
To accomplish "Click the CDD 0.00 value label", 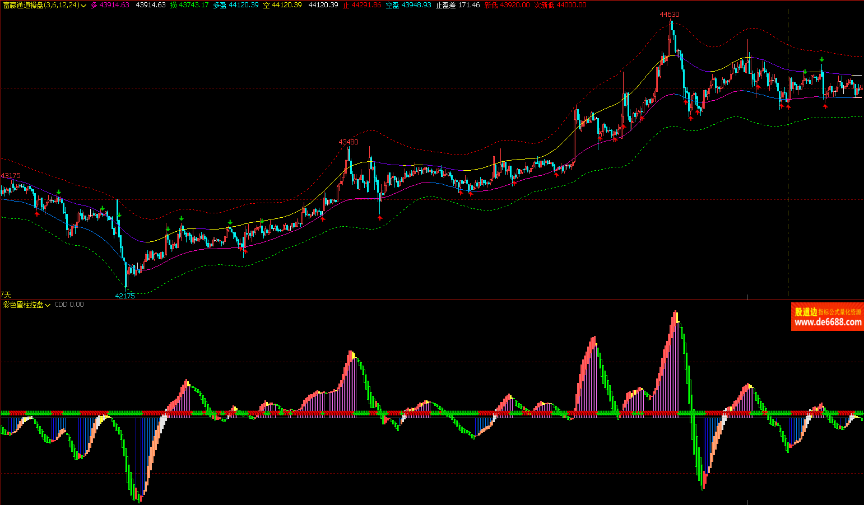I will click(69, 305).
